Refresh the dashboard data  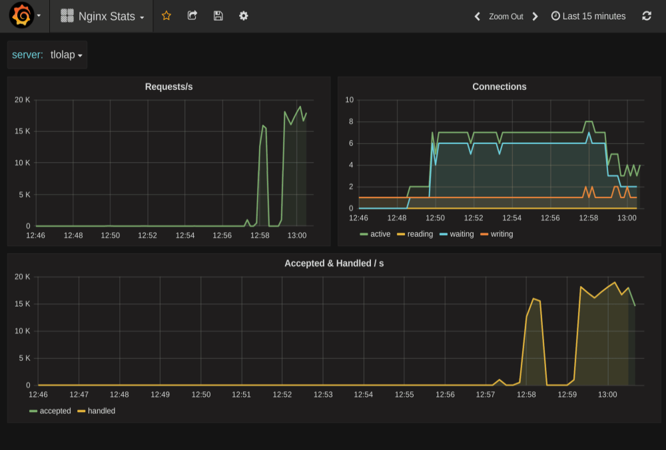tap(647, 15)
